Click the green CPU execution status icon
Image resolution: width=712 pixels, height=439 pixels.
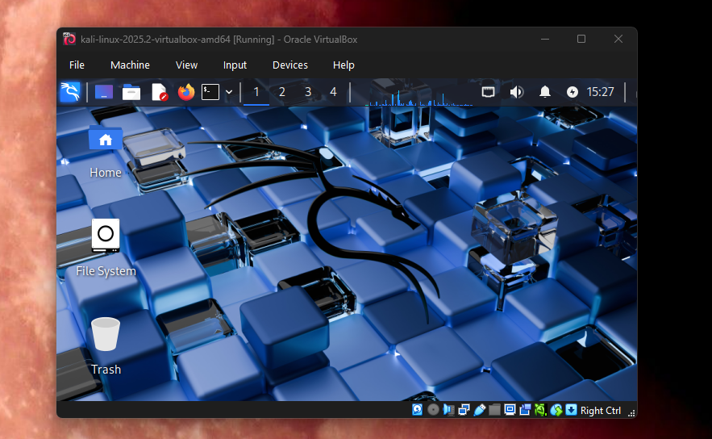540,410
